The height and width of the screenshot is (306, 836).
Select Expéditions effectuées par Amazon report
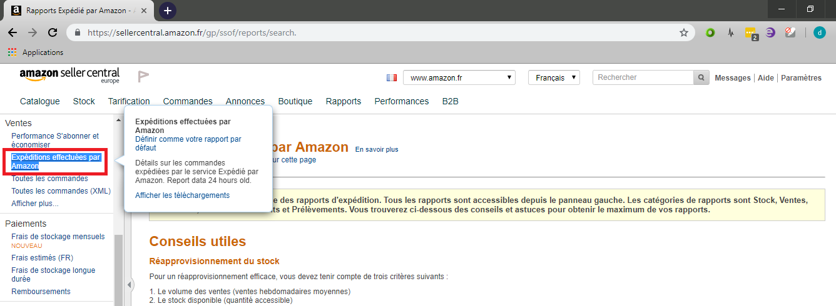point(56,162)
